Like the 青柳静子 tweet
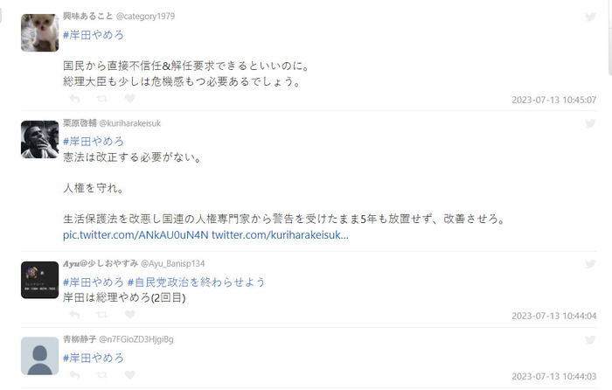This screenshot has width=612, height=390. (129, 375)
